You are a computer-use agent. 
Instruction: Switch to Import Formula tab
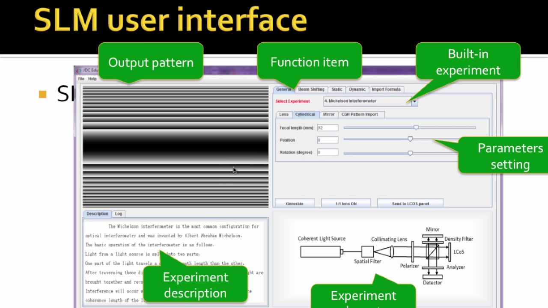coord(386,89)
